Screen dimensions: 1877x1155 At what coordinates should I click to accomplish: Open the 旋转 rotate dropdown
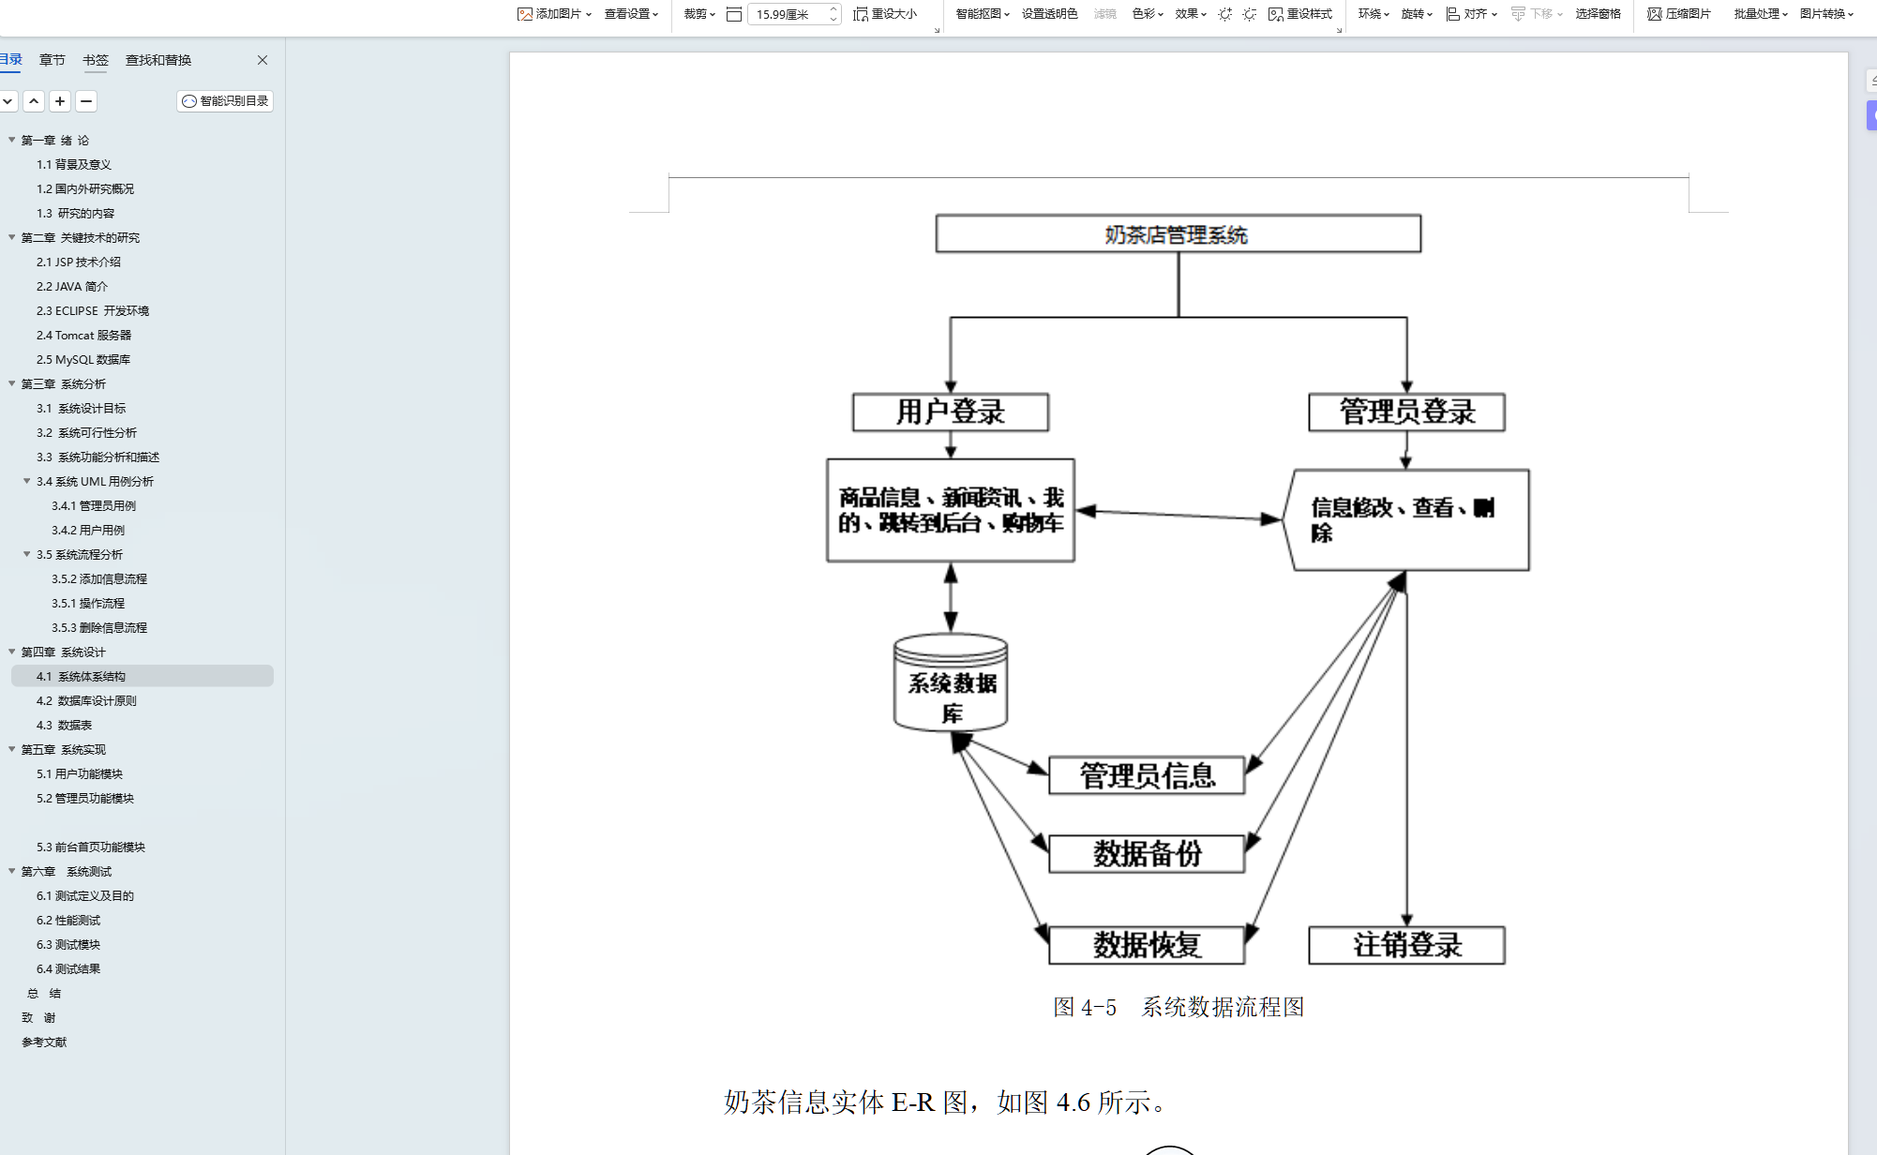pos(1417,14)
